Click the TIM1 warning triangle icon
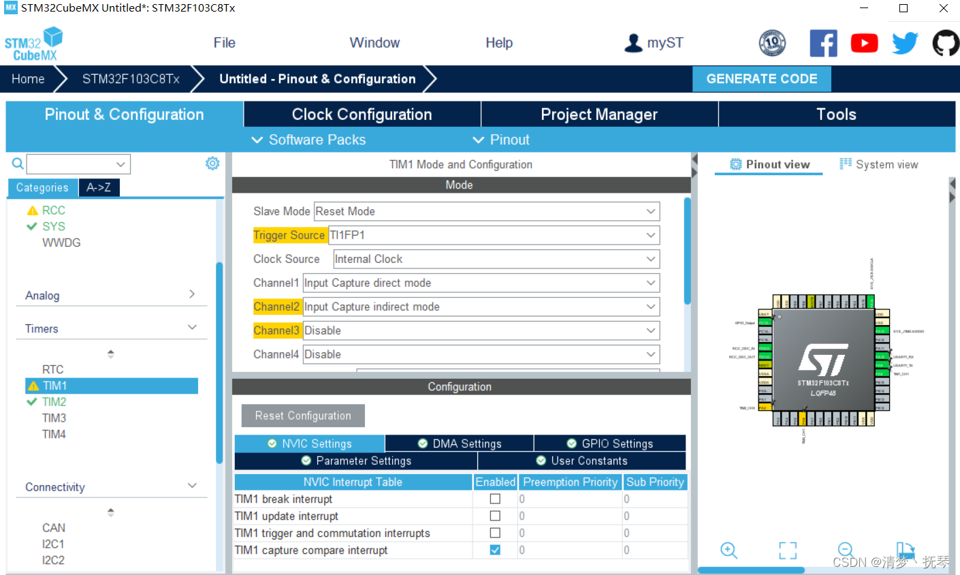Screen dimensions: 960x575 pos(33,386)
